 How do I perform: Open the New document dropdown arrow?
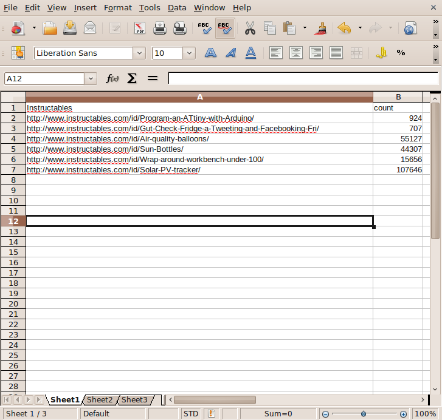tap(35, 28)
